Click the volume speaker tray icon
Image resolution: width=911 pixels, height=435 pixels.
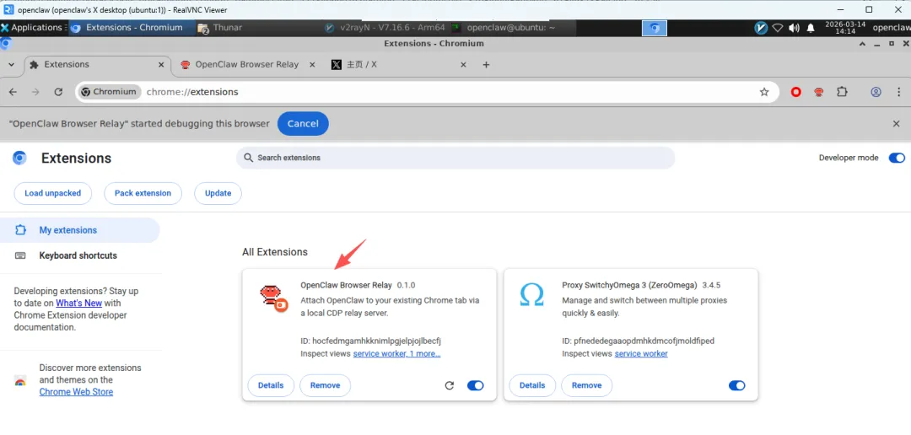(x=794, y=27)
